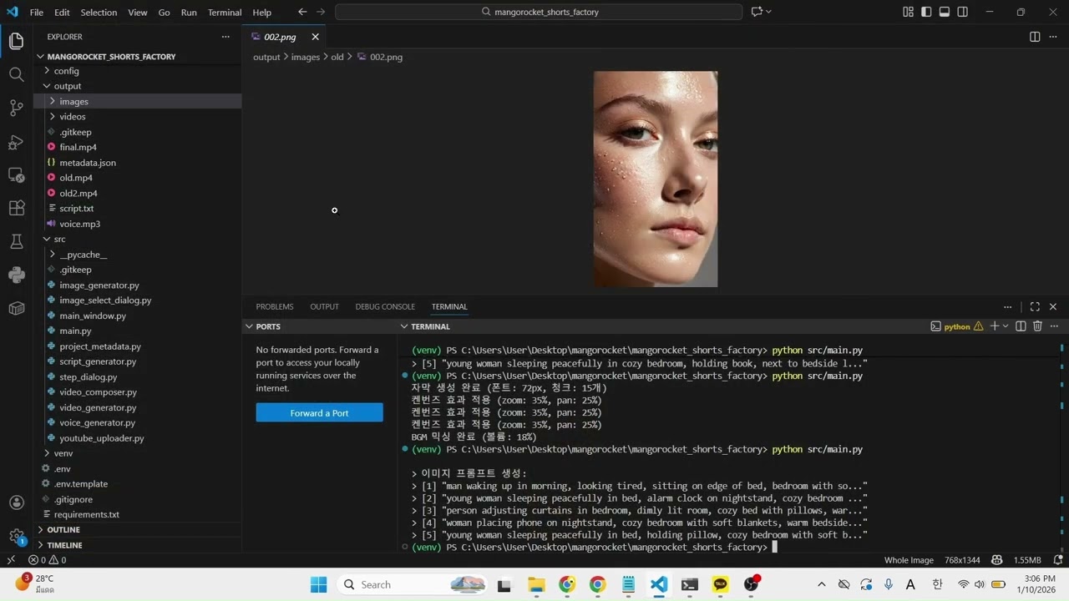Open the Extensions view in activity bar

tap(16, 208)
